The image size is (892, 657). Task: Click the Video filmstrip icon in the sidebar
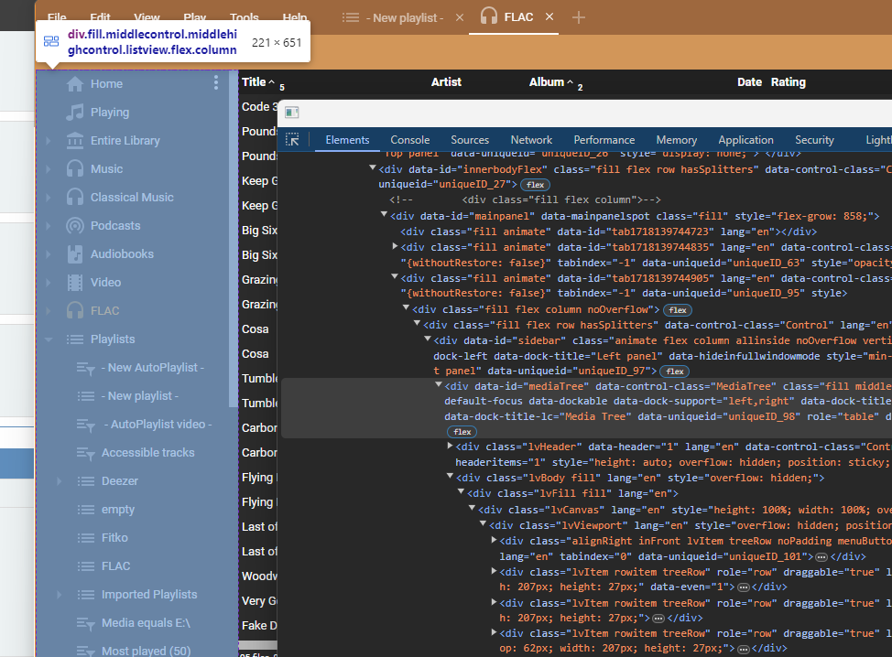click(x=75, y=283)
